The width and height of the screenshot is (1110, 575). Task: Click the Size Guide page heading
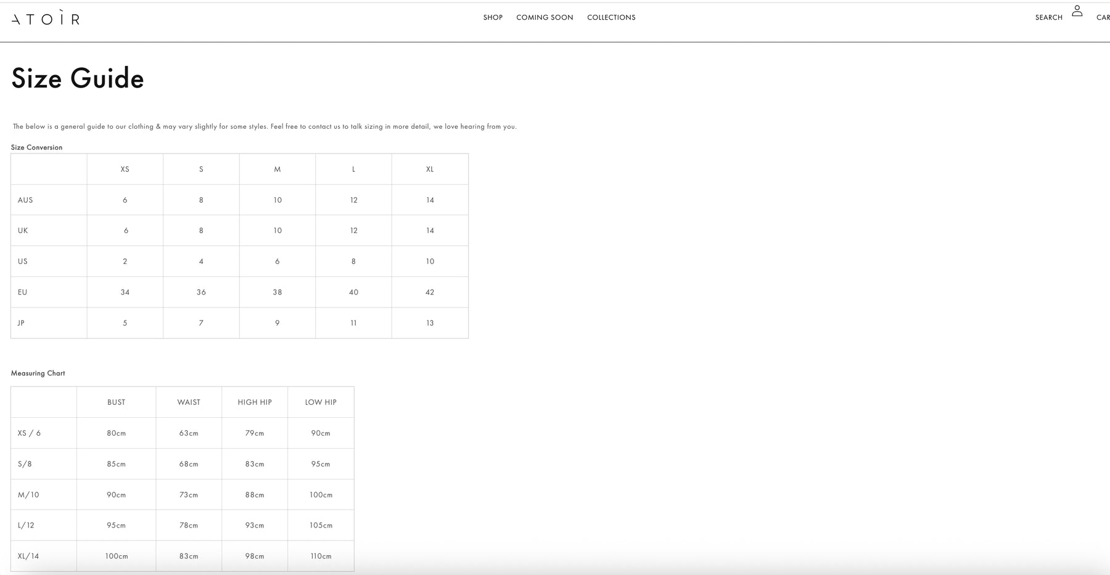tap(78, 78)
